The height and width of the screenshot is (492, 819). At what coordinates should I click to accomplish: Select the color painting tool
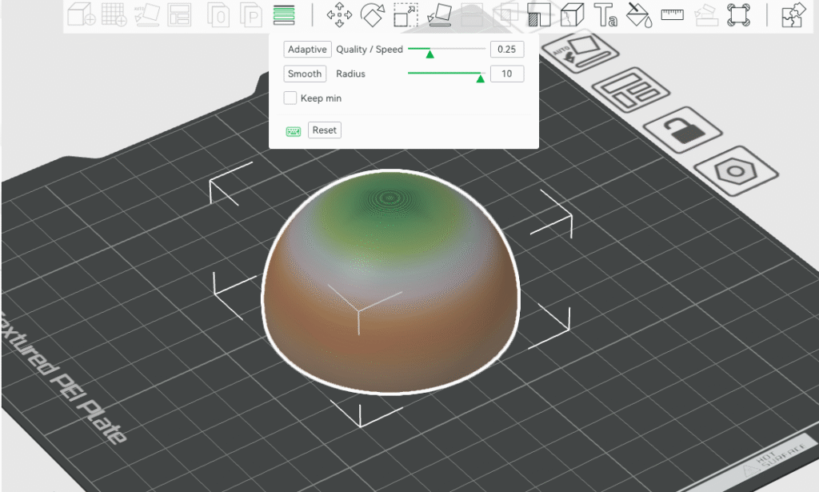(638, 14)
